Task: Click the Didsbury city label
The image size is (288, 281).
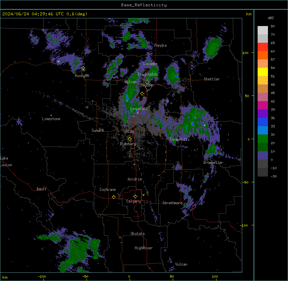Action: point(128,144)
